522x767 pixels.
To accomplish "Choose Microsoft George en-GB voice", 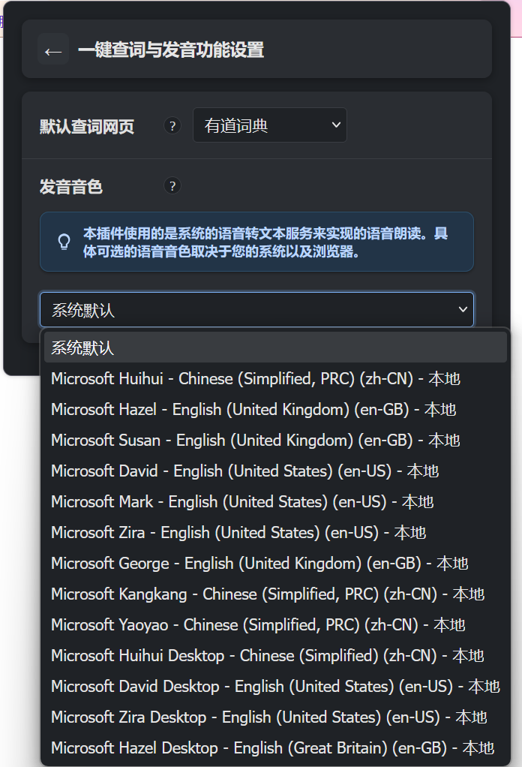I will (x=275, y=564).
